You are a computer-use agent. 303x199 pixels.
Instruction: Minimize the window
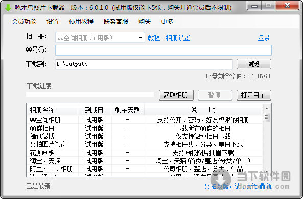coord(254,6)
